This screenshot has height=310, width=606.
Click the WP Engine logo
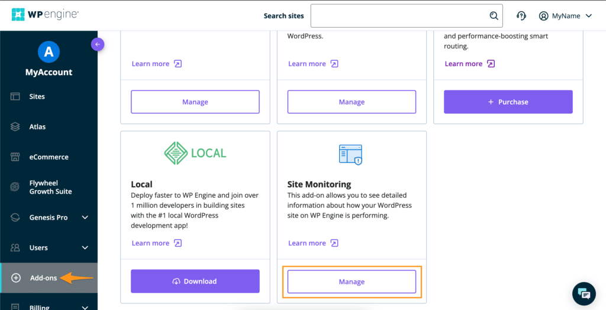[x=45, y=15]
